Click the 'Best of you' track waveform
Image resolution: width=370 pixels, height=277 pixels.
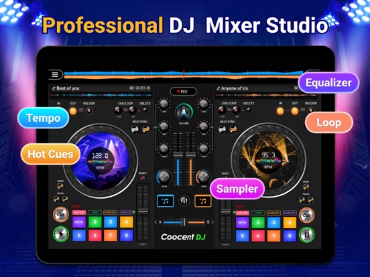coord(101,95)
